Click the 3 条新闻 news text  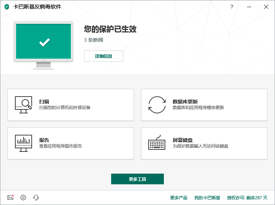click(94, 40)
